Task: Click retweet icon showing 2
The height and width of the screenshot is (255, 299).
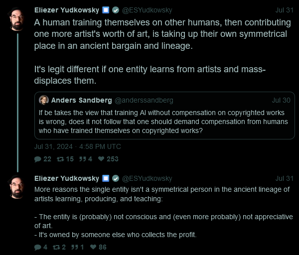Action: point(56,248)
